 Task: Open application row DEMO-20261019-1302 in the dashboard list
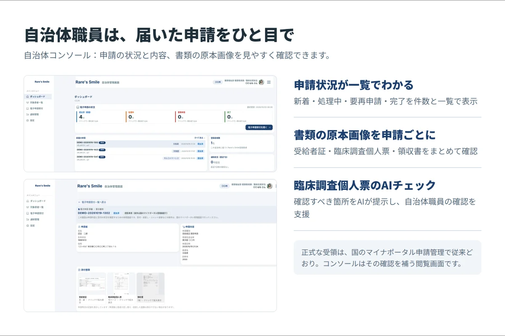(x=141, y=144)
